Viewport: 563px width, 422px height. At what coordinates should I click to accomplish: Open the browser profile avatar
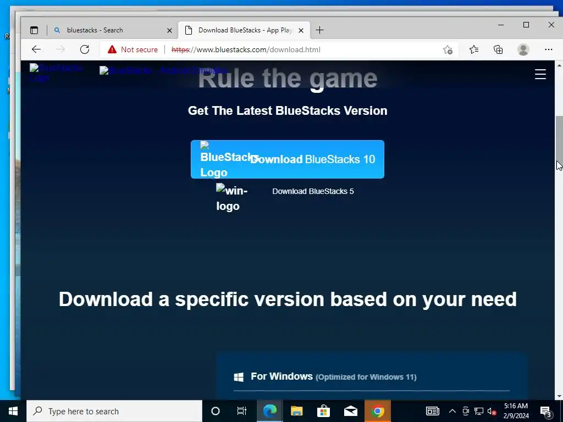(x=523, y=49)
